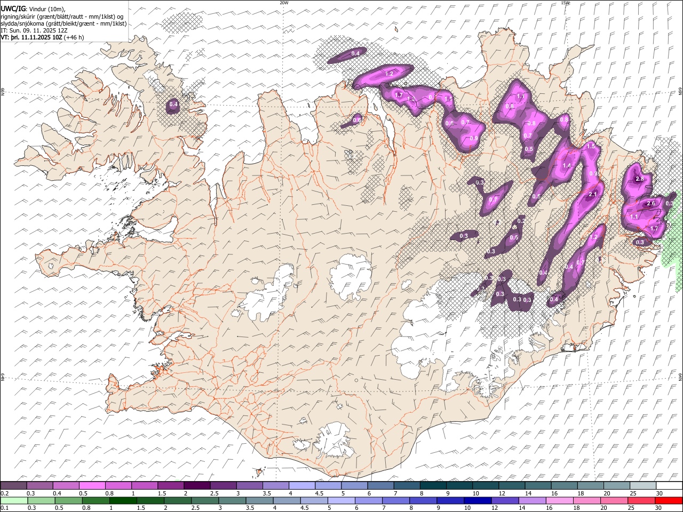The image size is (683, 512).
Task: Select the 'VT: þri. 11.11.2025 10Z (+46 h)' line
Action: [42, 37]
